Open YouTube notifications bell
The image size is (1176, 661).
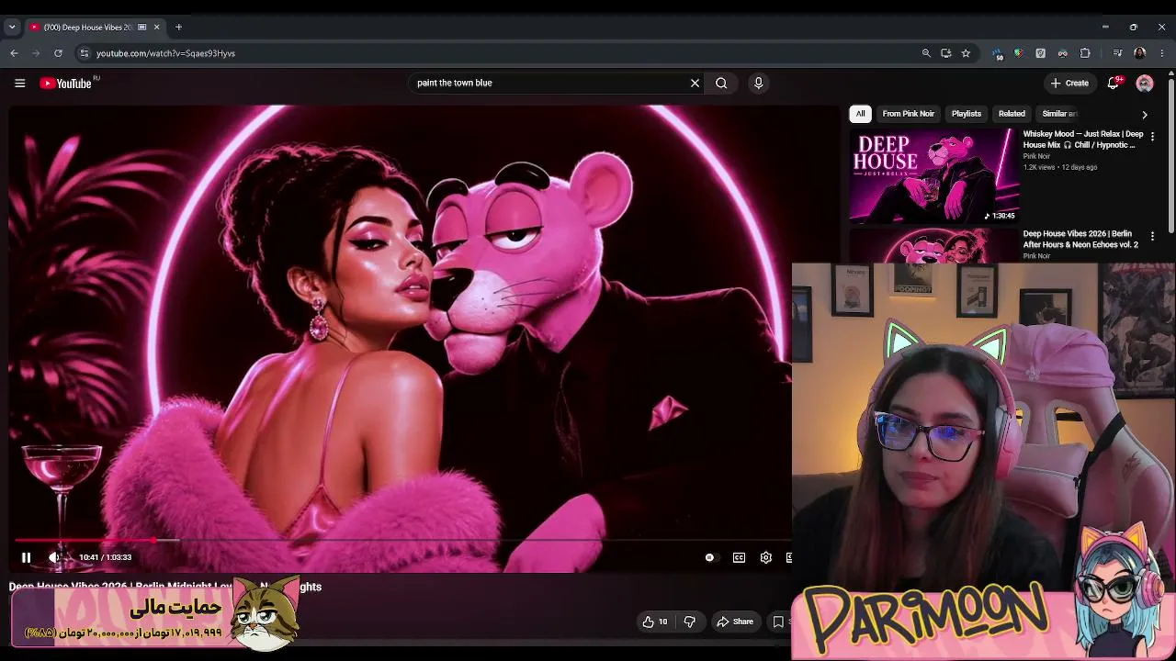click(1114, 83)
